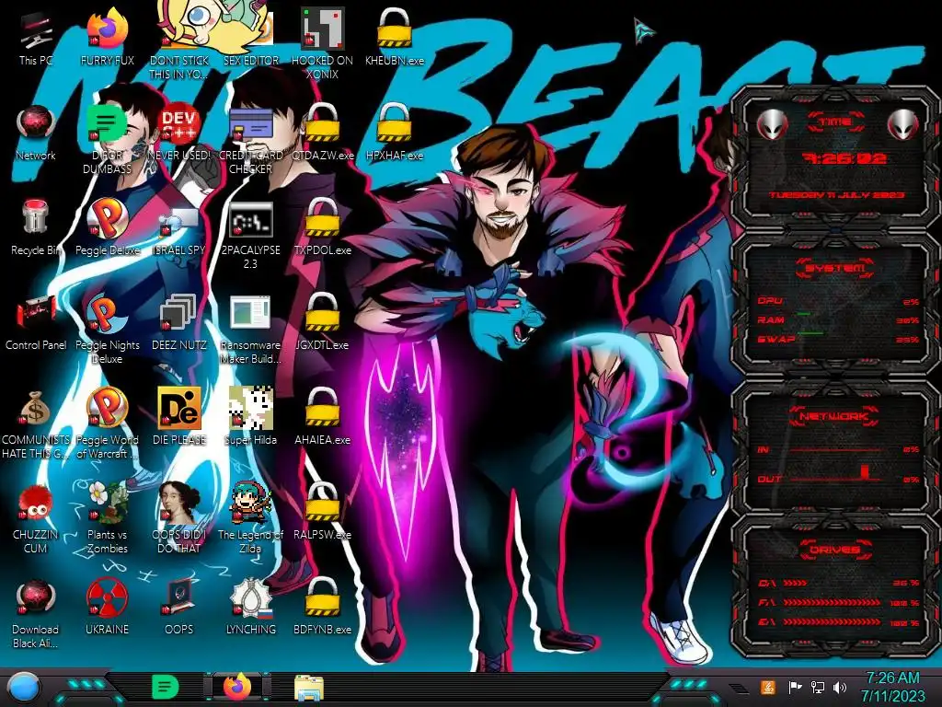
Task: Select the QTDAZW.exe locked file
Action: 322,133
